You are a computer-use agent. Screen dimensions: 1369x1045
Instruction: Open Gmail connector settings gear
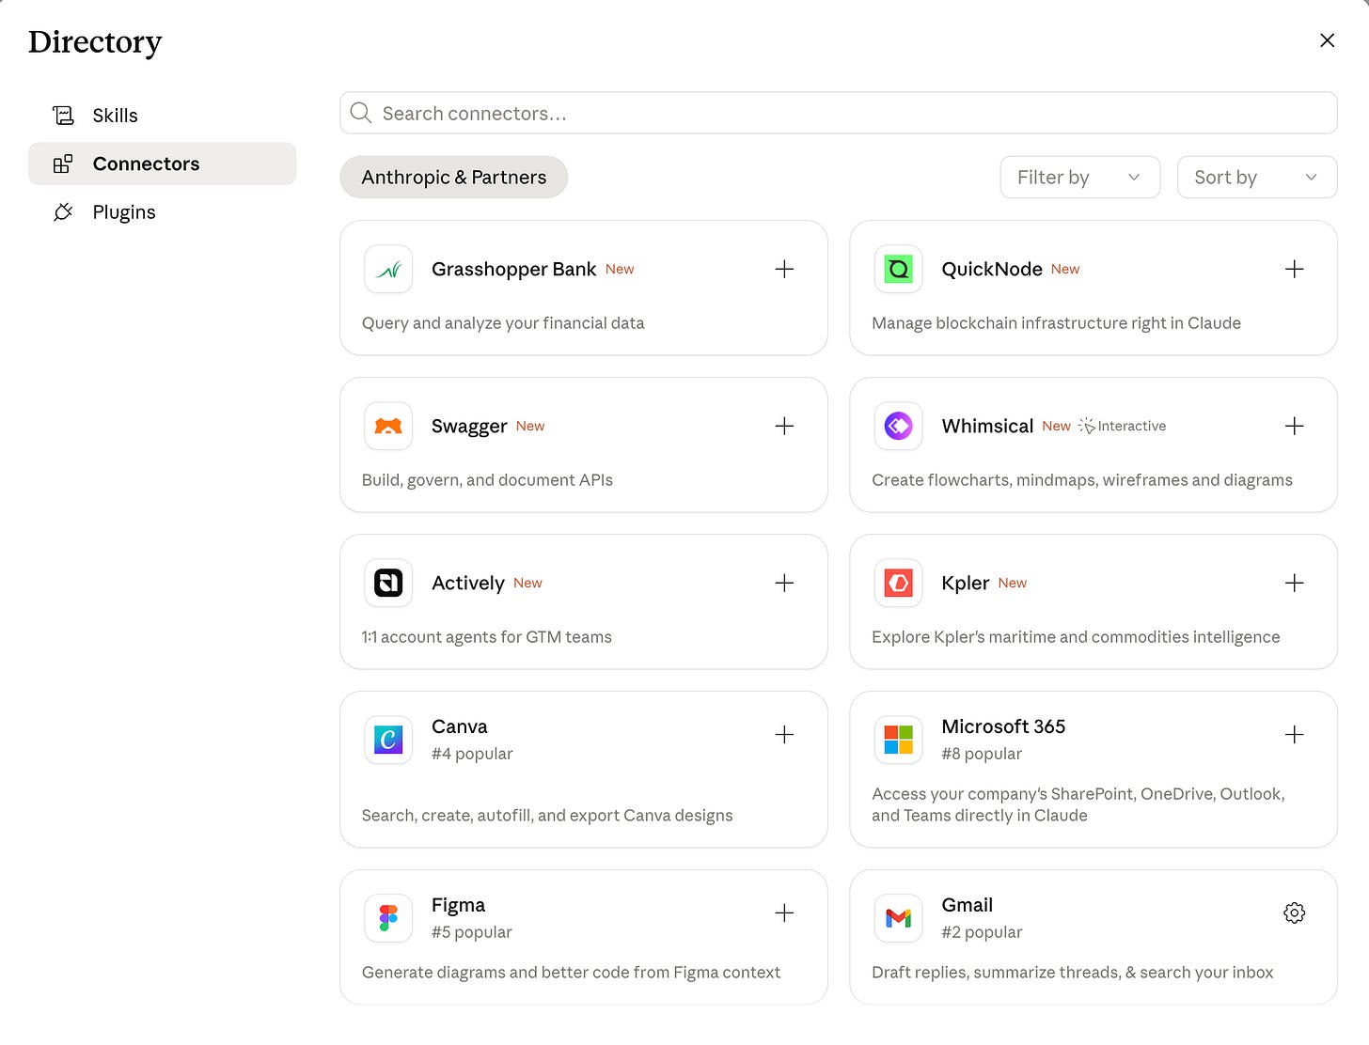coord(1294,913)
